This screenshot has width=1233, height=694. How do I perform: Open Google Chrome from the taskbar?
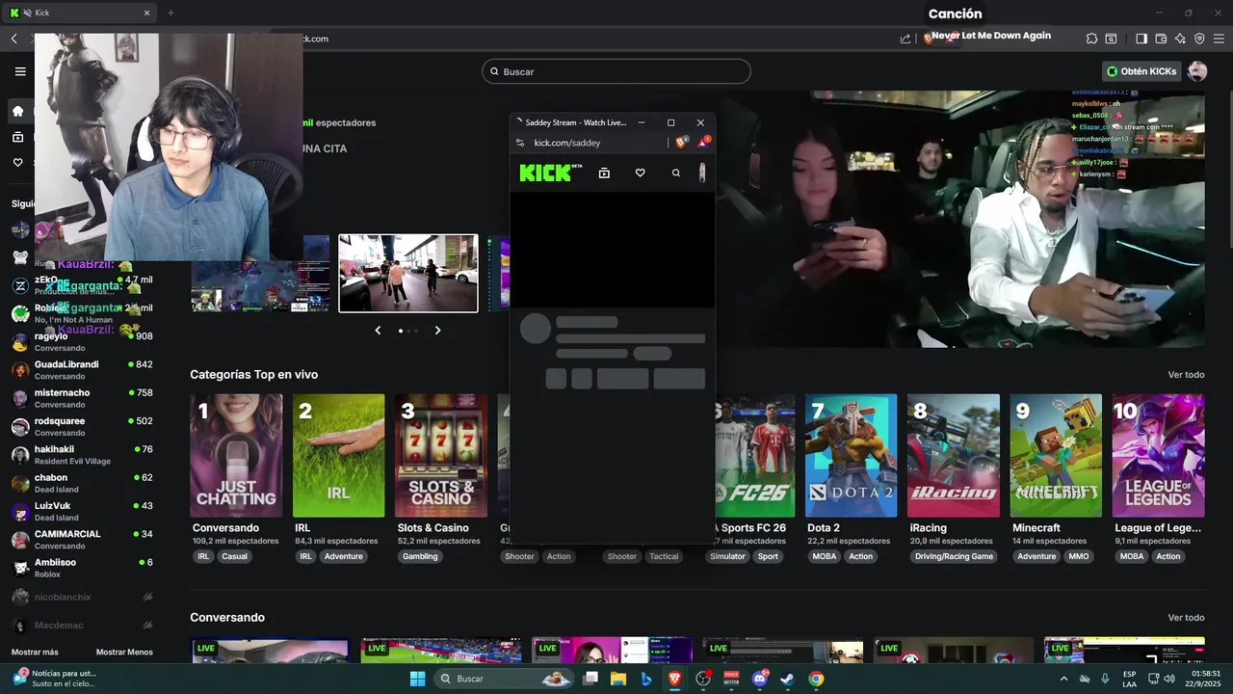pos(816,679)
